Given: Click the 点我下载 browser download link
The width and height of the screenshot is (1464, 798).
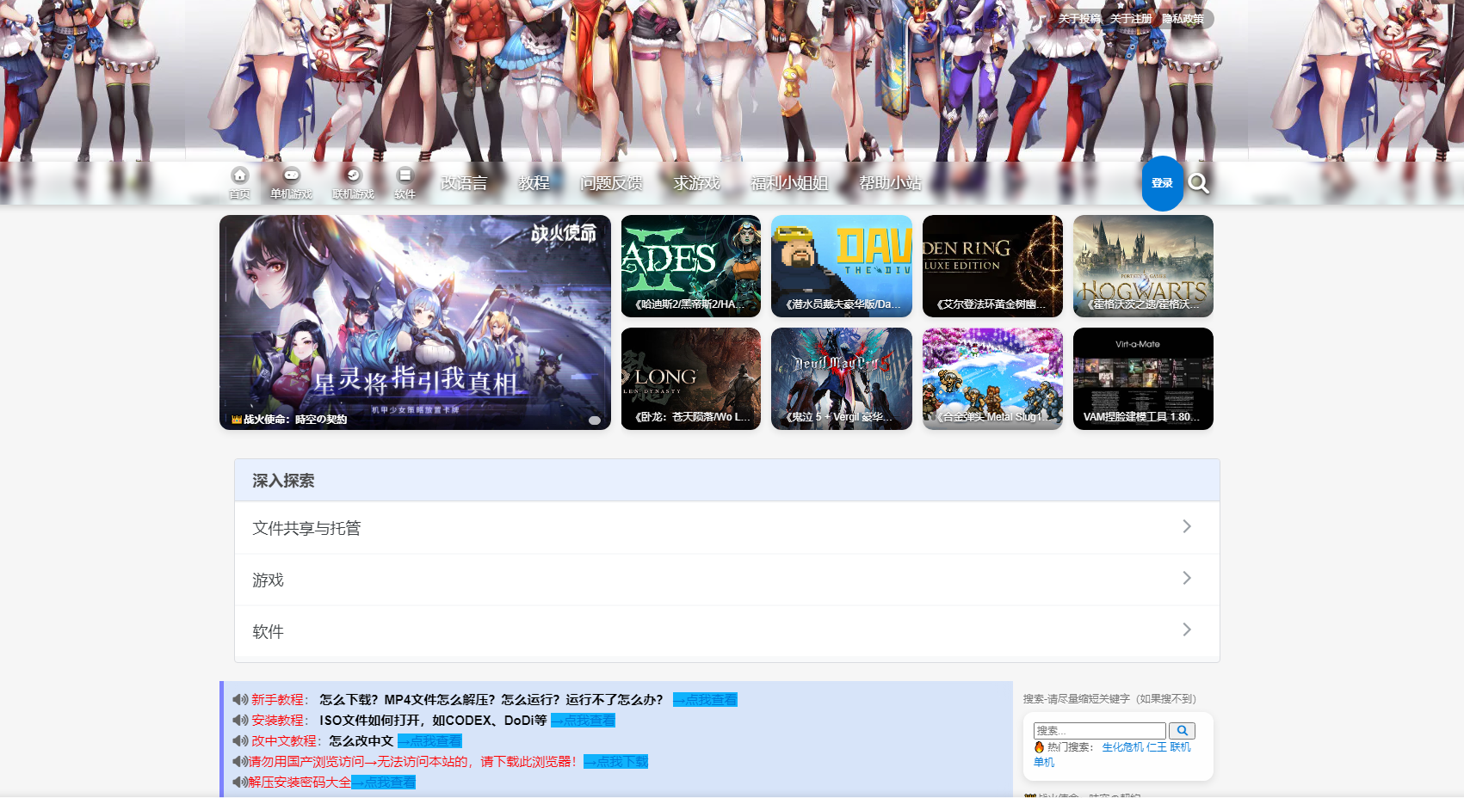Looking at the screenshot, I should (x=615, y=762).
